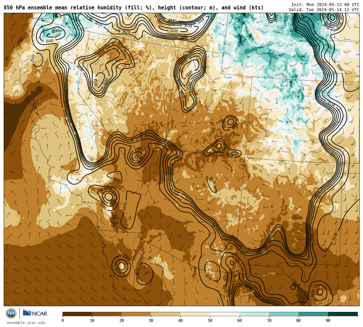363x327 pixels.
Task: Click the colorbar tick label 50
Action: click(x=210, y=321)
